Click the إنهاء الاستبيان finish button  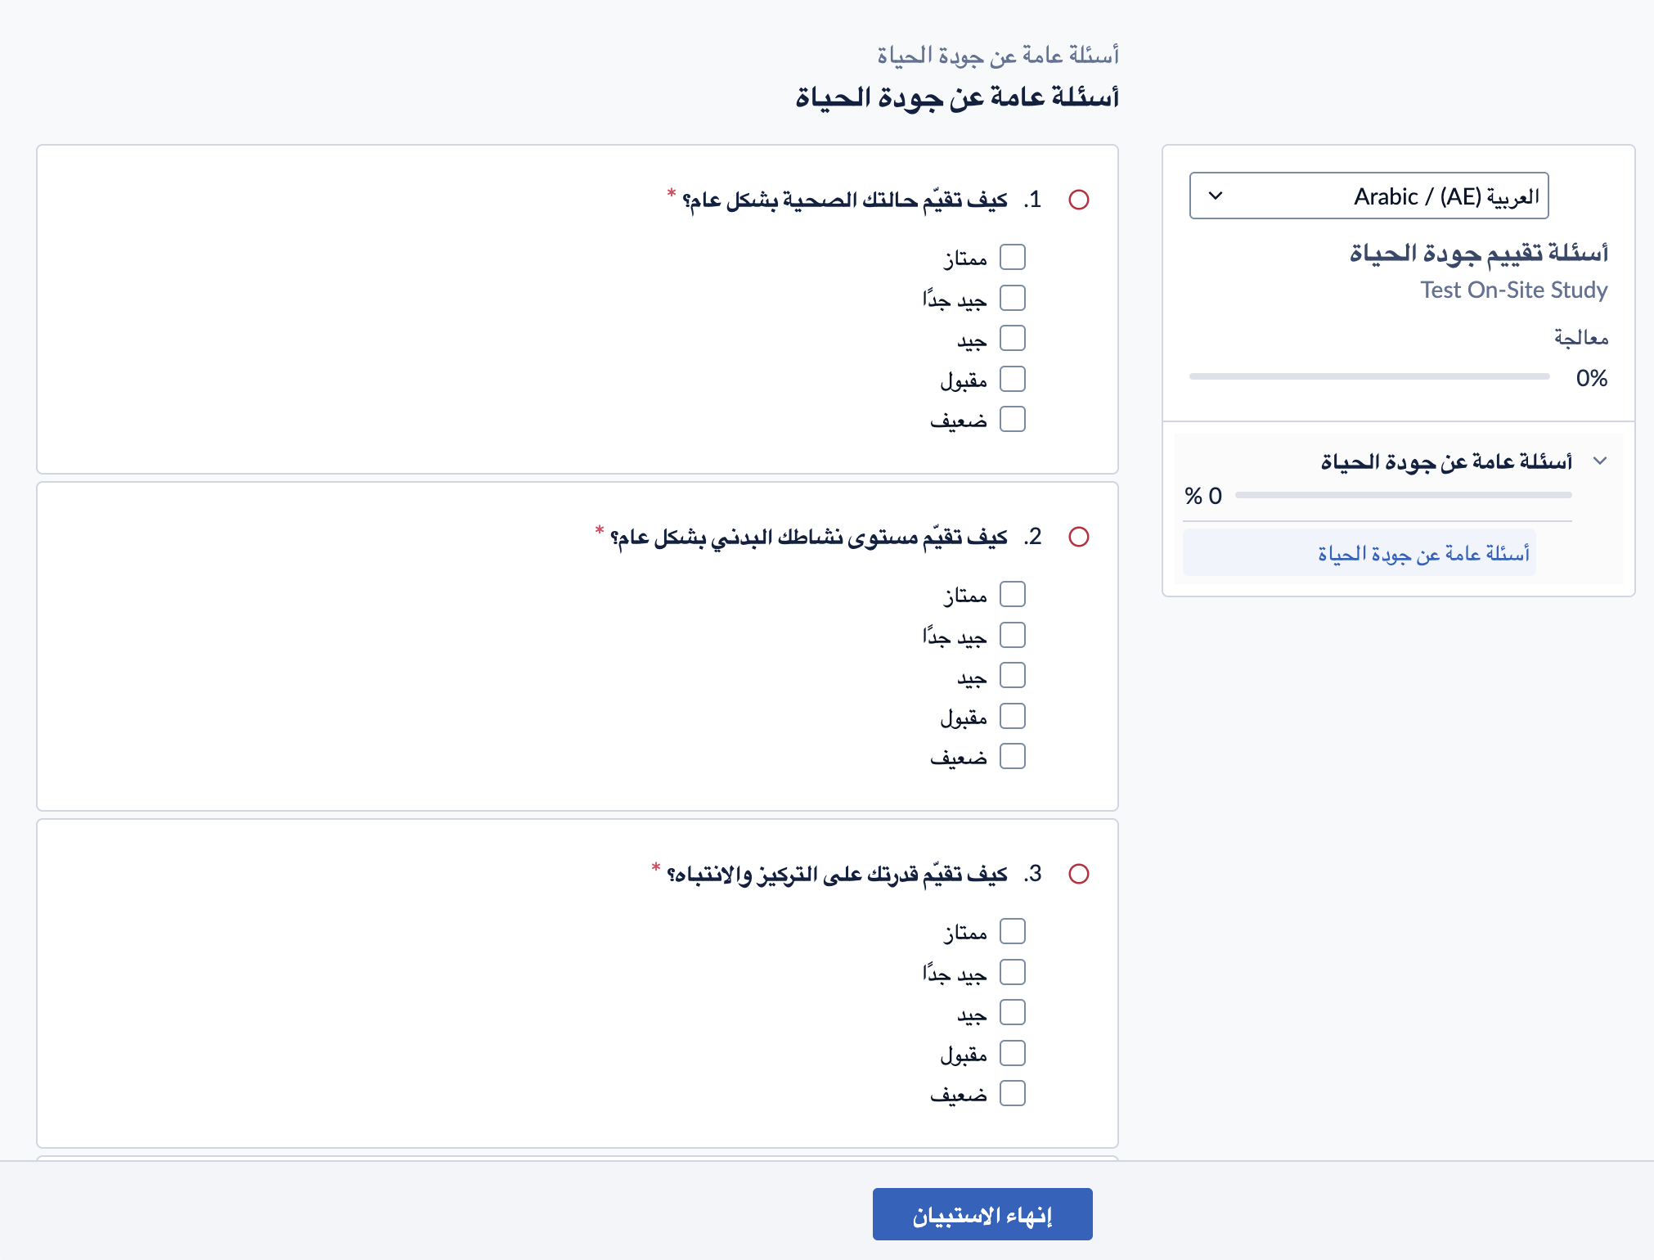click(982, 1214)
